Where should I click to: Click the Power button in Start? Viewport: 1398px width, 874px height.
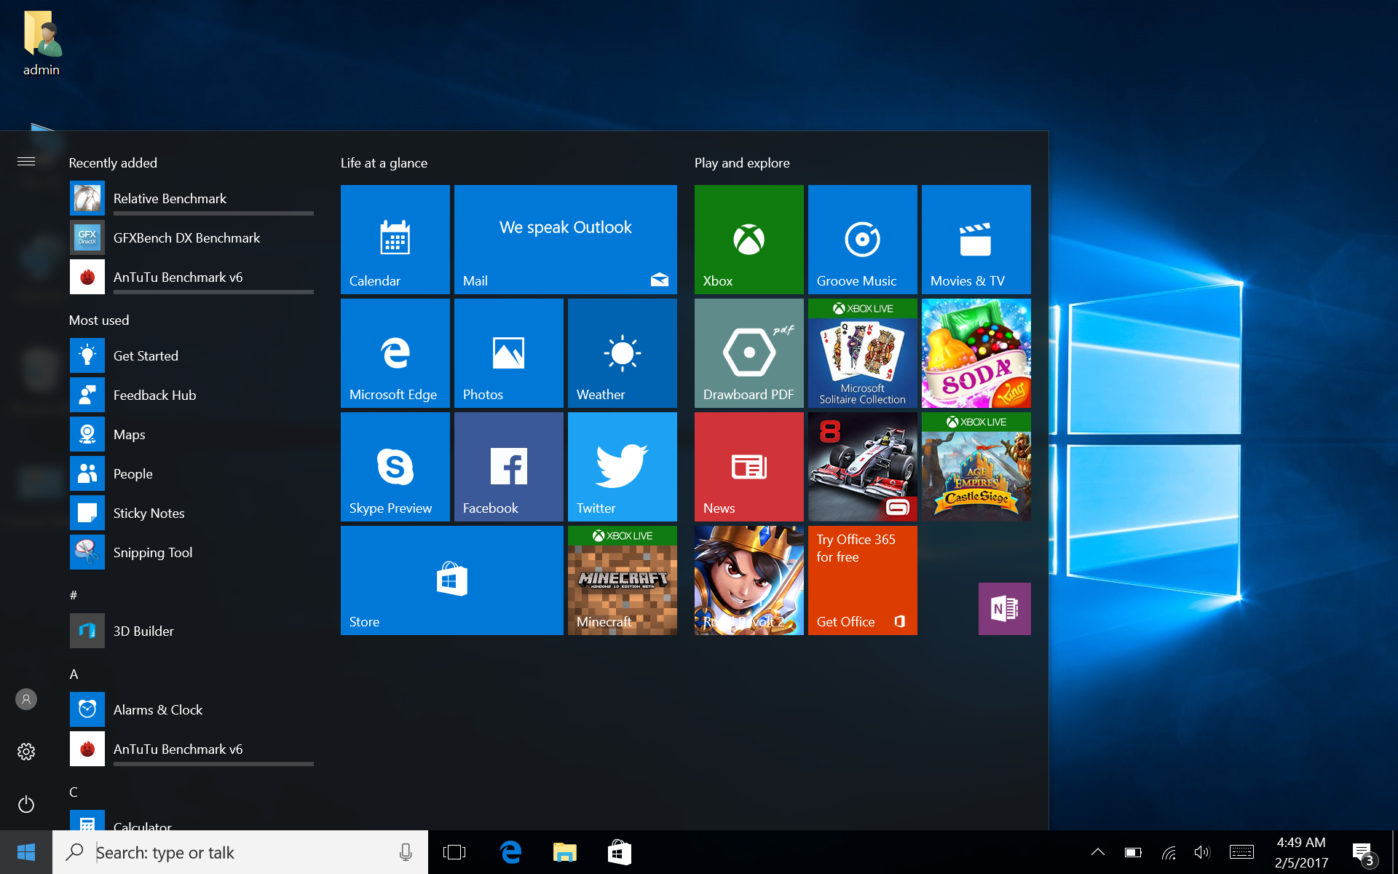(26, 804)
